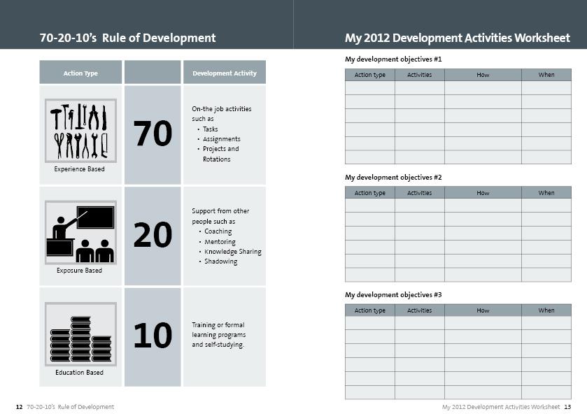The width and height of the screenshot is (587, 416).
Task: Click the Experience Based caption
Action: (79, 169)
